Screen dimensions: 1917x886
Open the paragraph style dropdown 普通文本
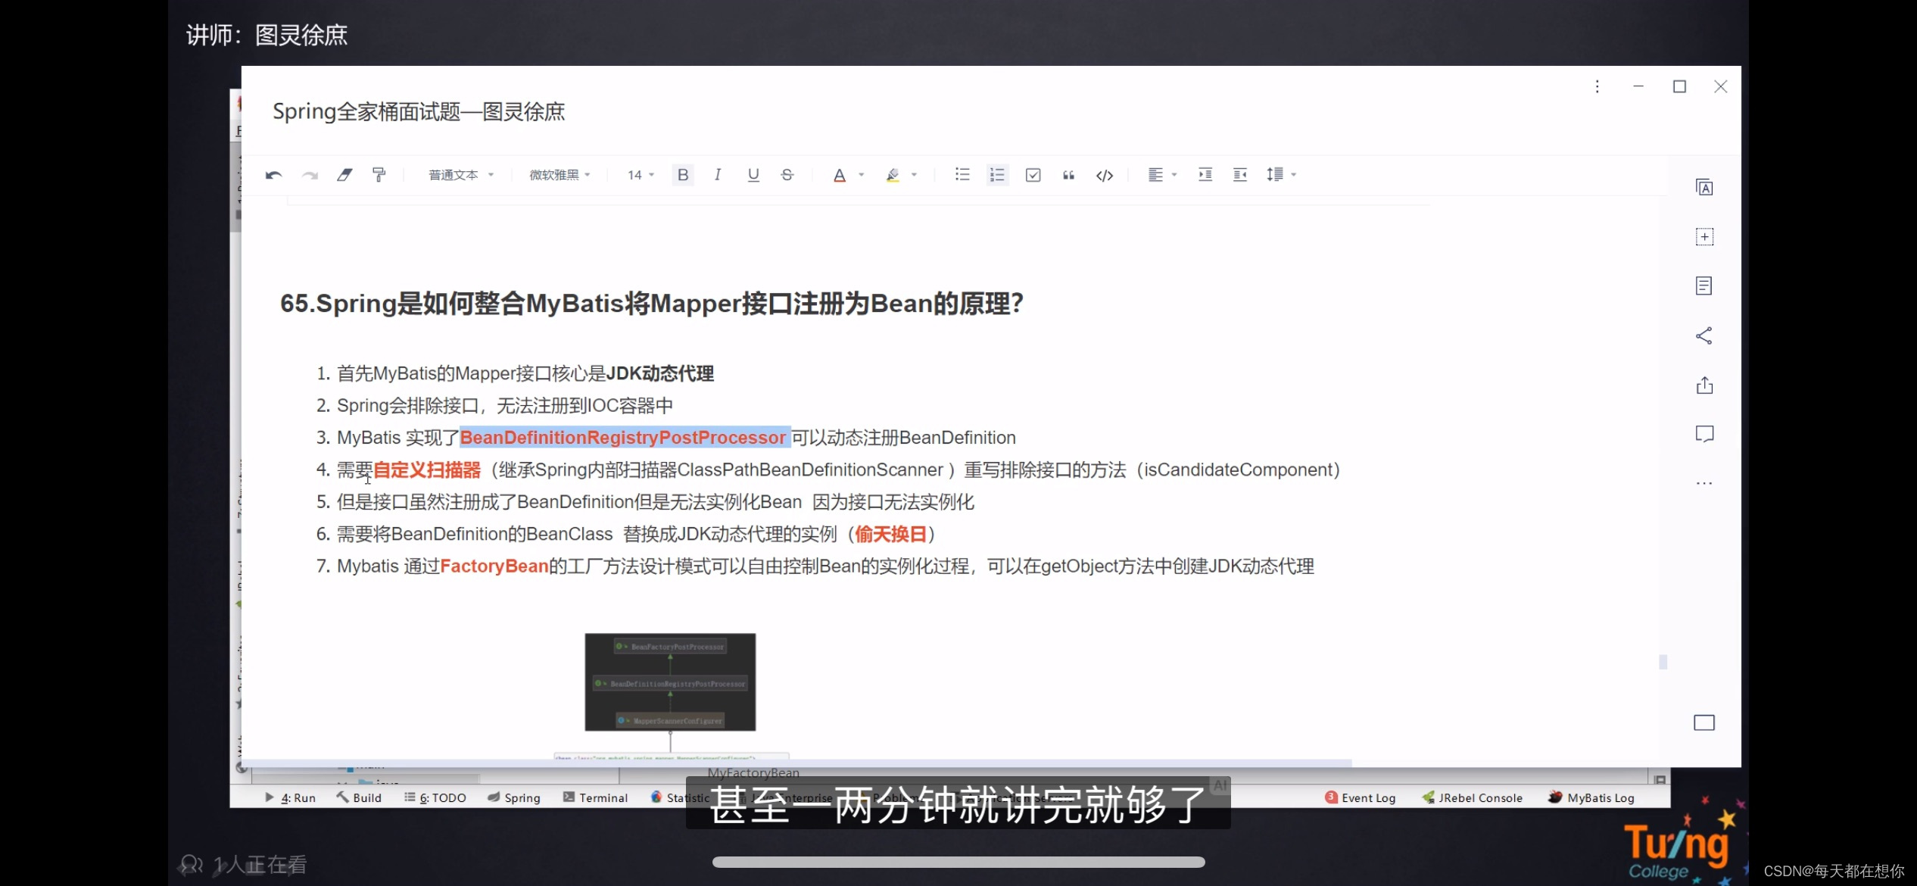pos(461,175)
